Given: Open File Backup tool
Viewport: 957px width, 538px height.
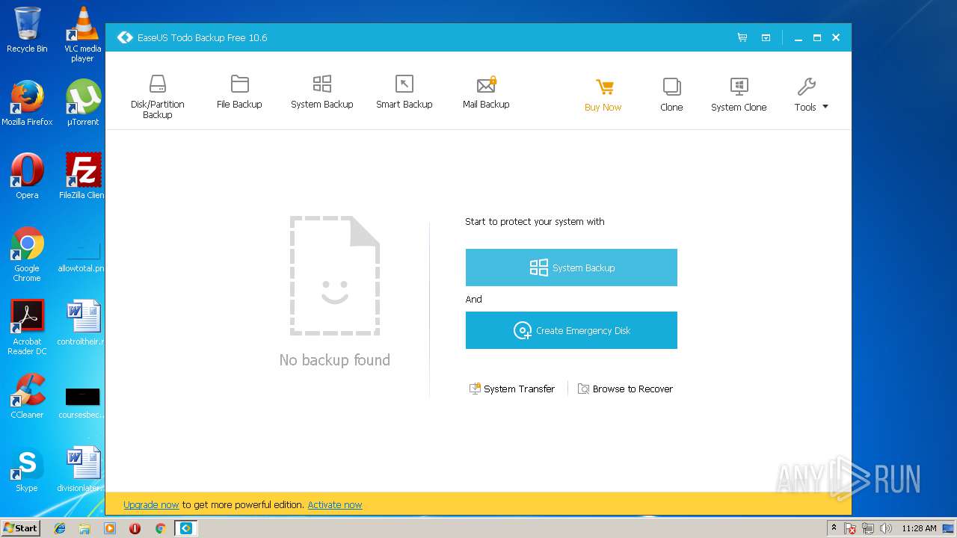Looking at the screenshot, I should pos(239,92).
